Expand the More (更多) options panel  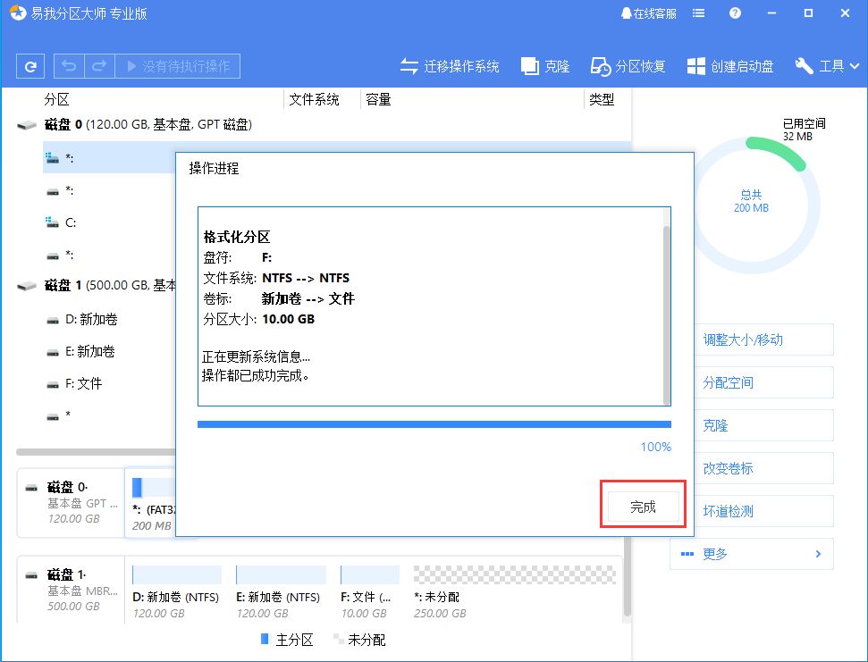[751, 554]
